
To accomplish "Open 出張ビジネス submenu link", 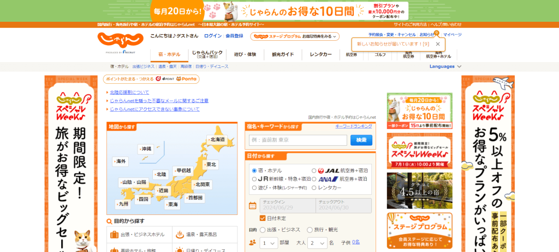I will tap(144, 66).
